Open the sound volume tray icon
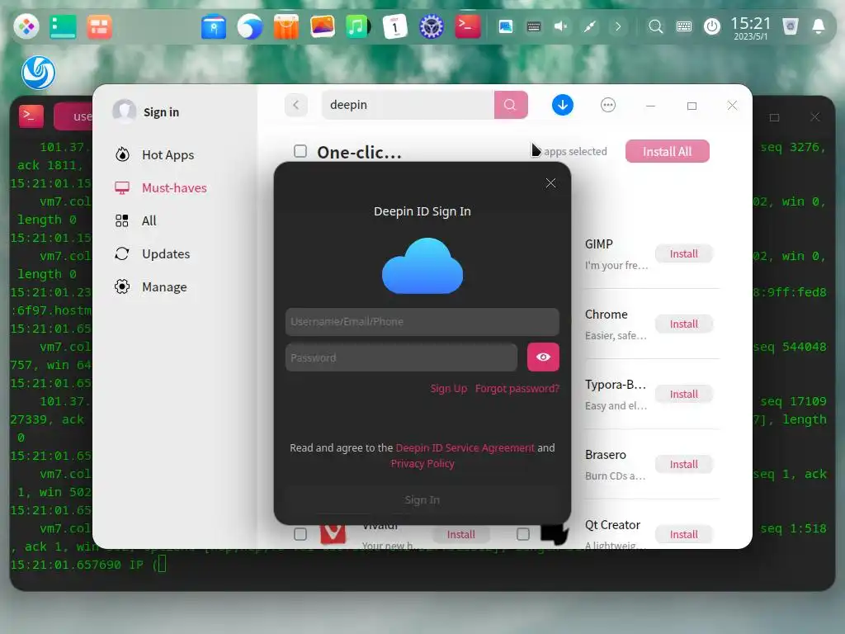The width and height of the screenshot is (845, 634). 561,26
